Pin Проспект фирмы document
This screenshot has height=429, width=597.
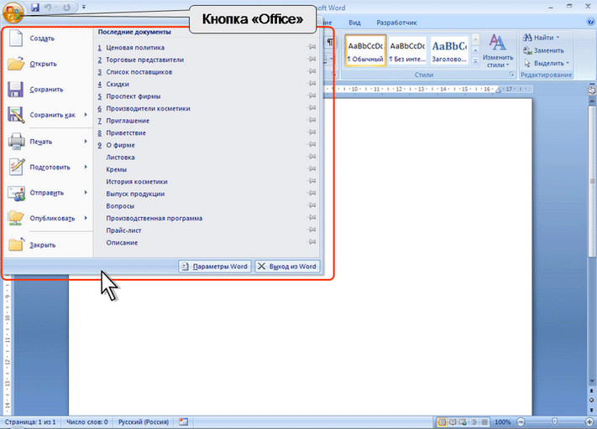tap(312, 96)
